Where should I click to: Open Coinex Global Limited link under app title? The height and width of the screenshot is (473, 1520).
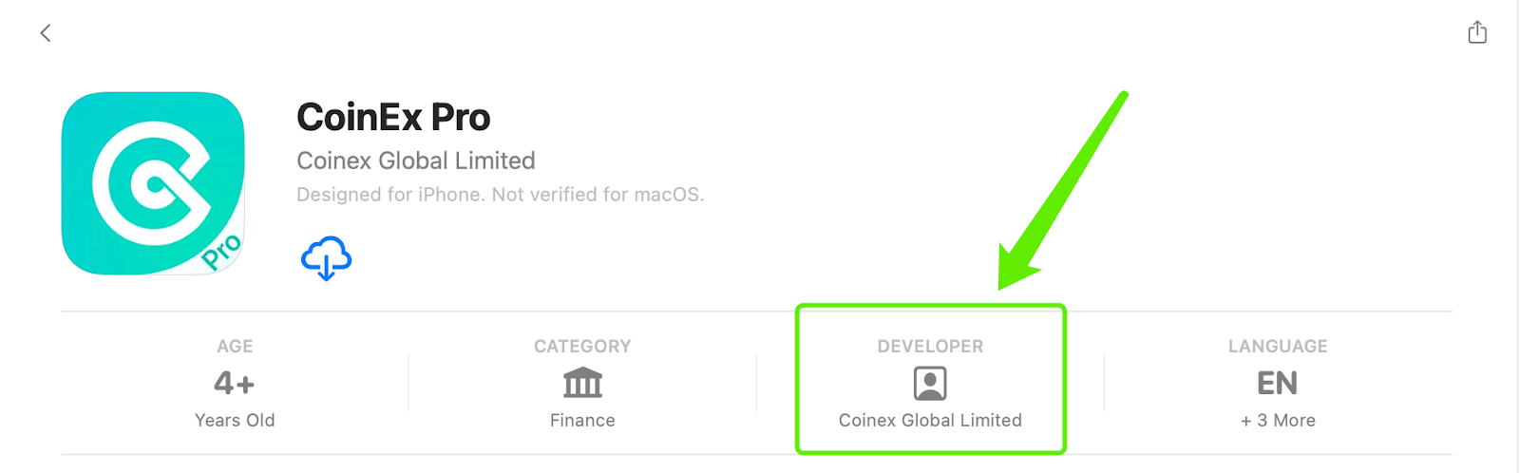pos(415,161)
